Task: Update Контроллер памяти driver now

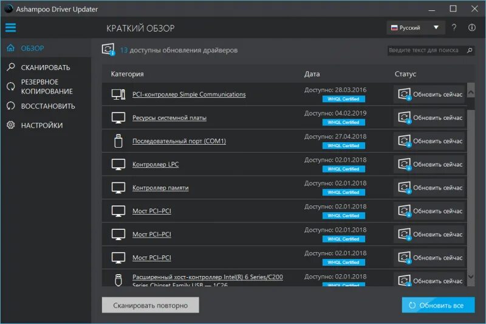Action: (x=430, y=188)
